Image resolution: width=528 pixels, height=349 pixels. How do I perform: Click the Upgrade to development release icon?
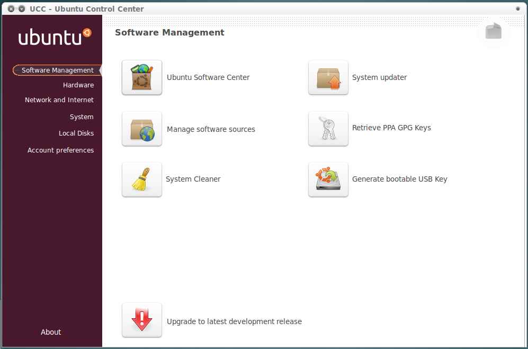click(x=141, y=320)
